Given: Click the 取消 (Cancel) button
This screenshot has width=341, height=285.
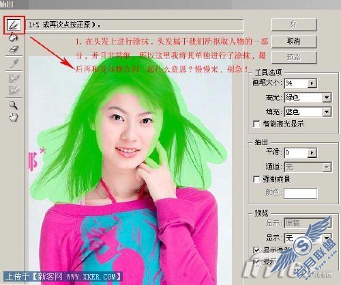Looking at the screenshot, I should [x=294, y=41].
